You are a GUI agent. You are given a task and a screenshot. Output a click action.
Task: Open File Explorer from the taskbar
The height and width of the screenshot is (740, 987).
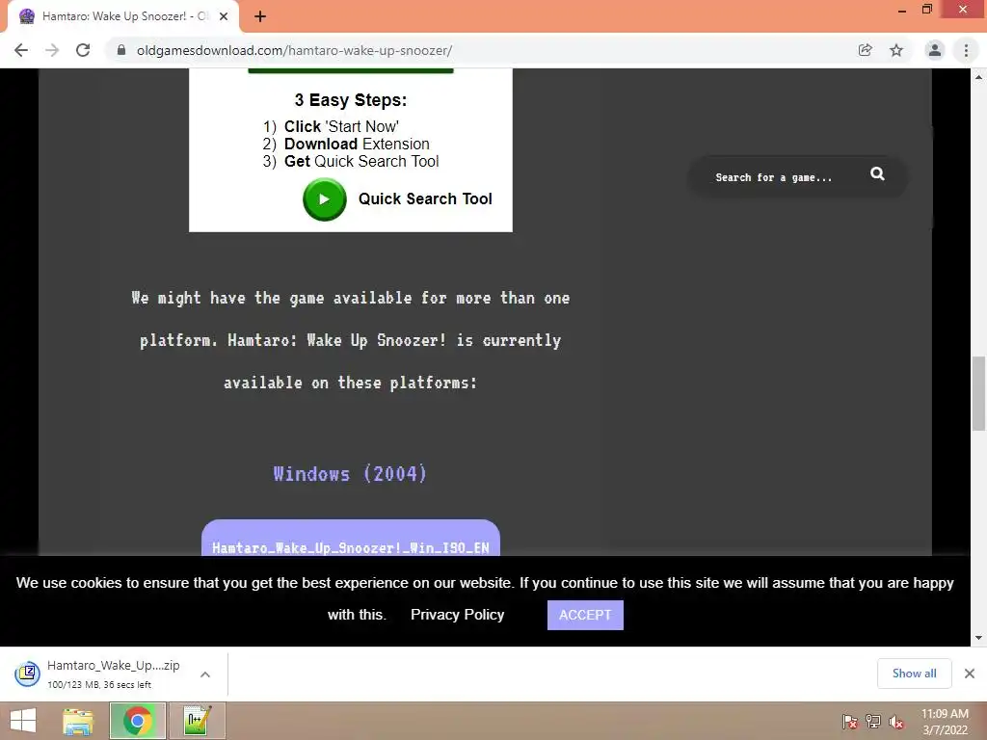78,721
